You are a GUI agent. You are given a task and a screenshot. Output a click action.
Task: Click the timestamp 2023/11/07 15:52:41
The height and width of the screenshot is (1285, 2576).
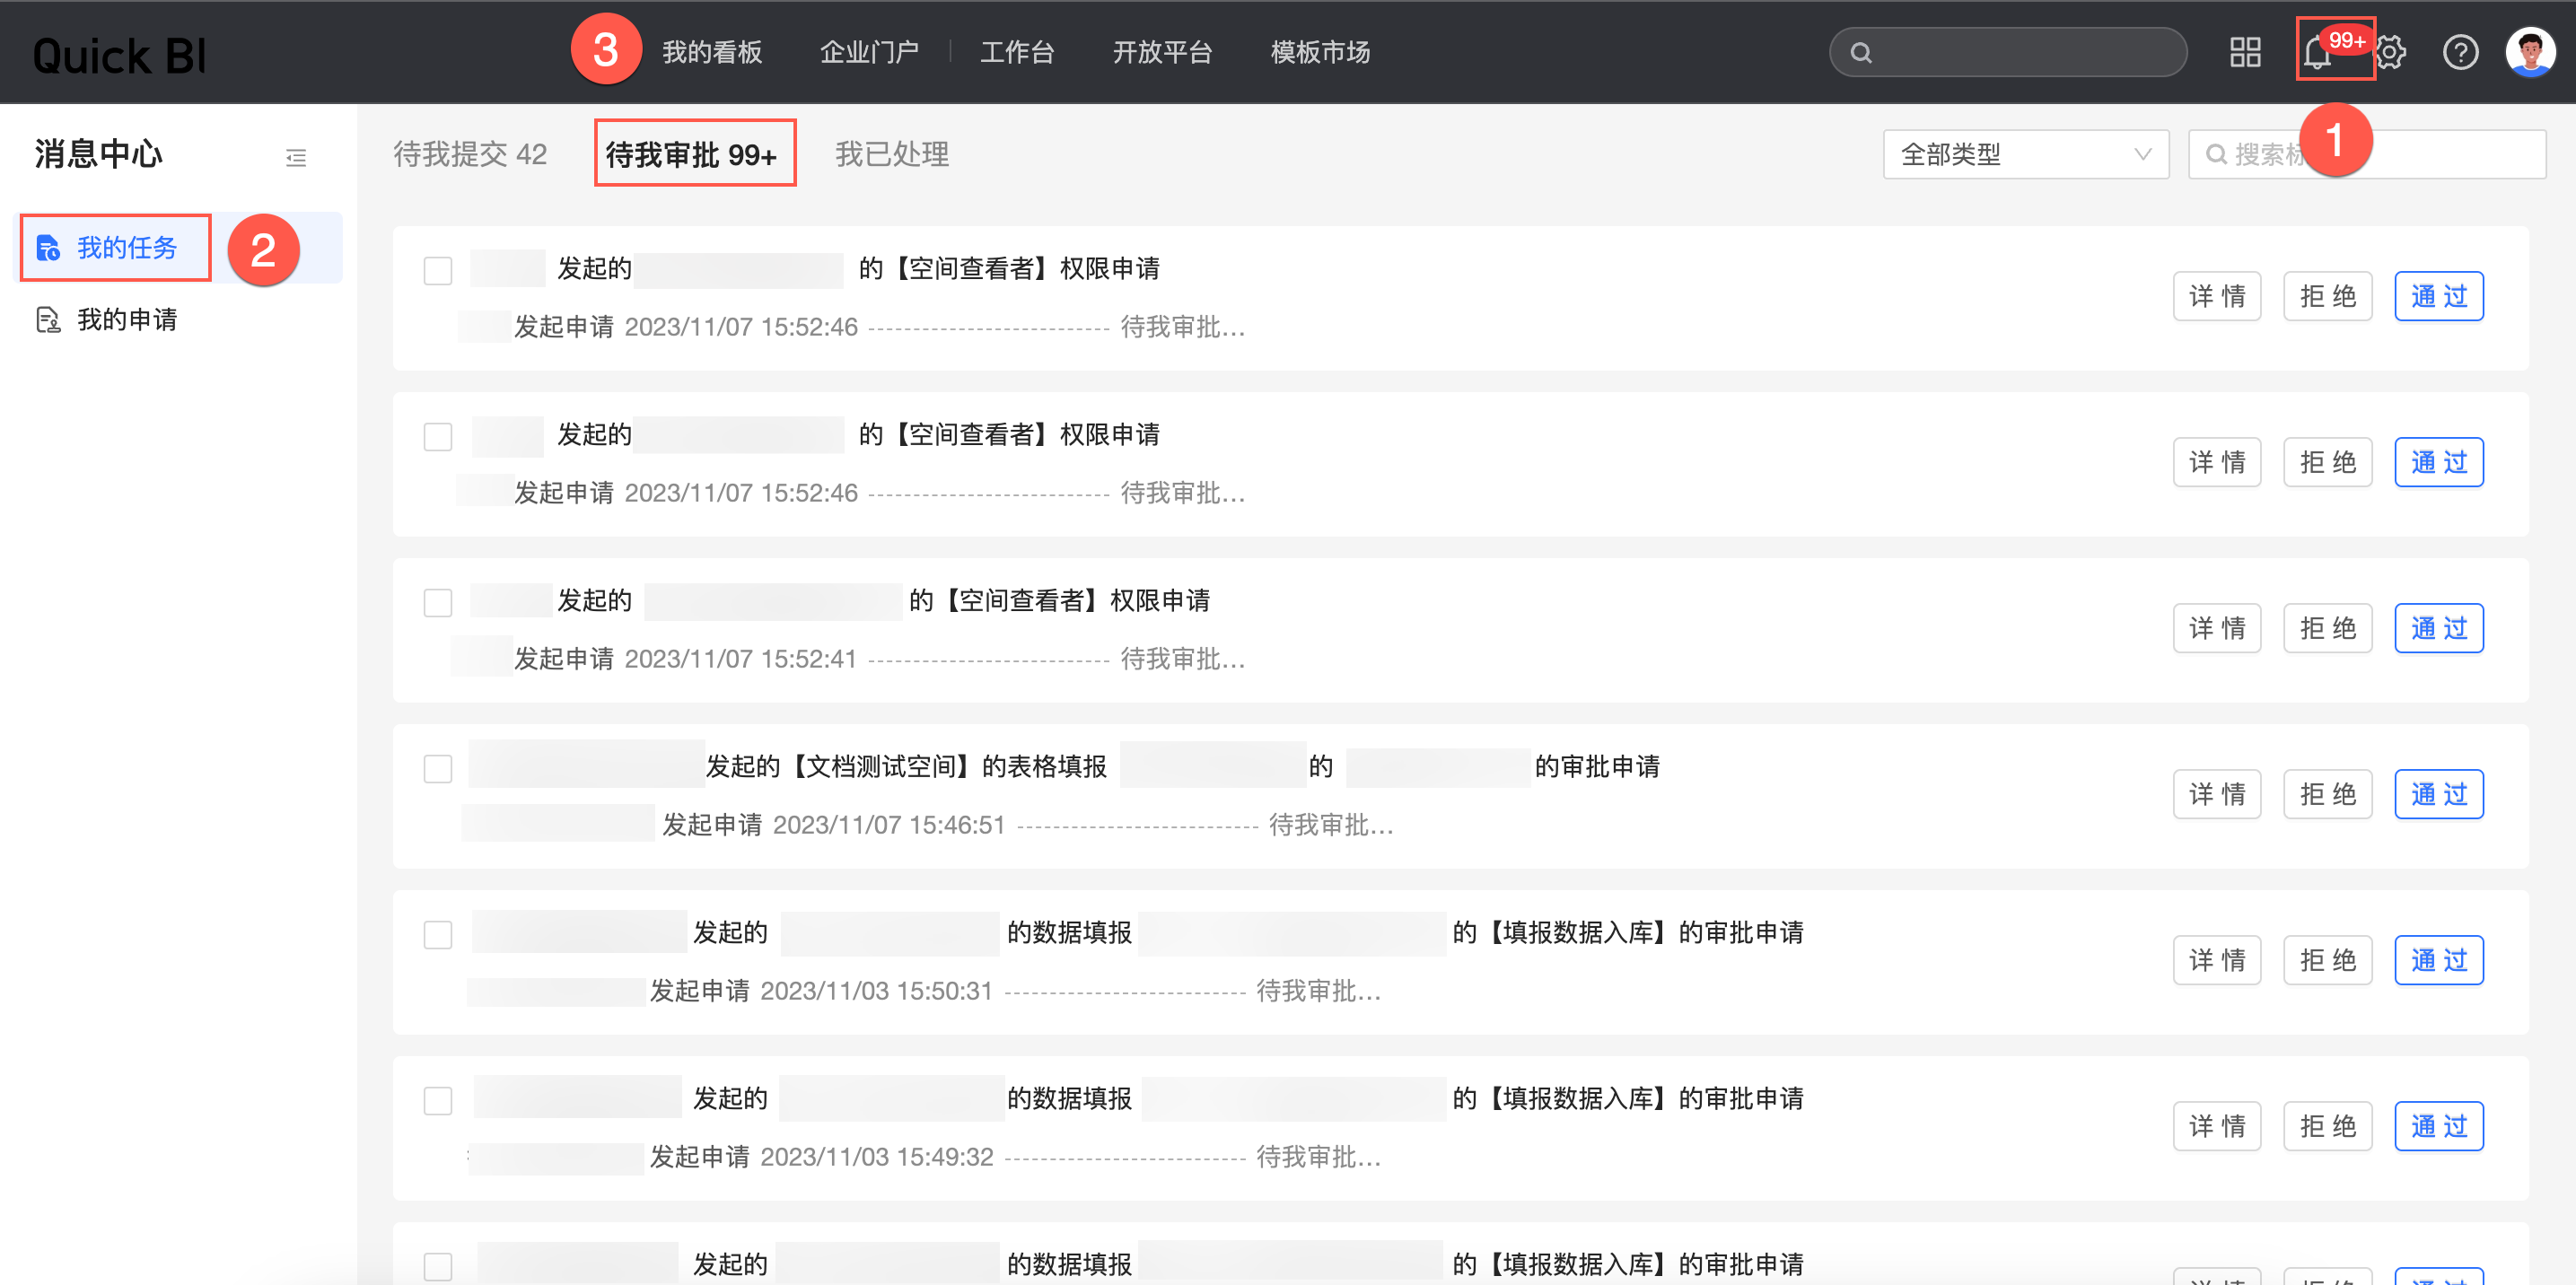pyautogui.click(x=741, y=659)
